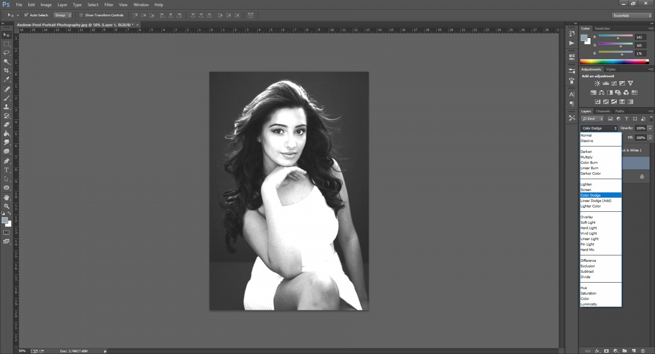
Task: Add a Vibrance adjustment
Action: point(630,83)
